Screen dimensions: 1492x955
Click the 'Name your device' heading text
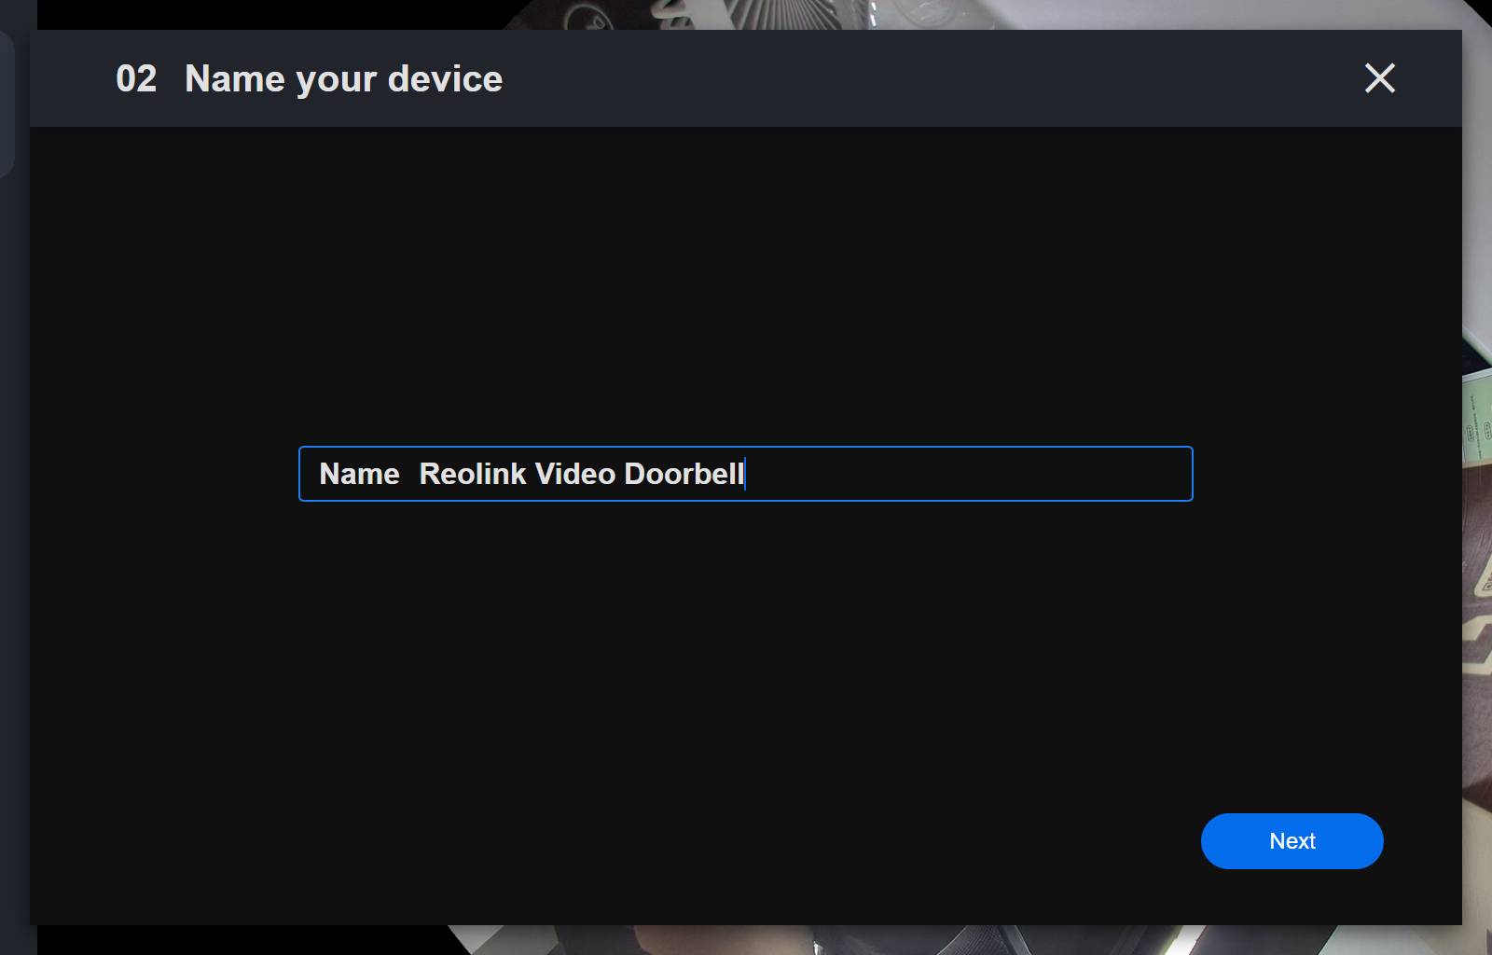tap(343, 79)
